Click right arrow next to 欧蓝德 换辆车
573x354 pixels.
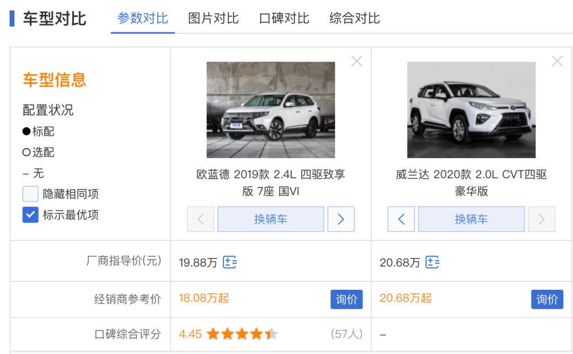[341, 219]
